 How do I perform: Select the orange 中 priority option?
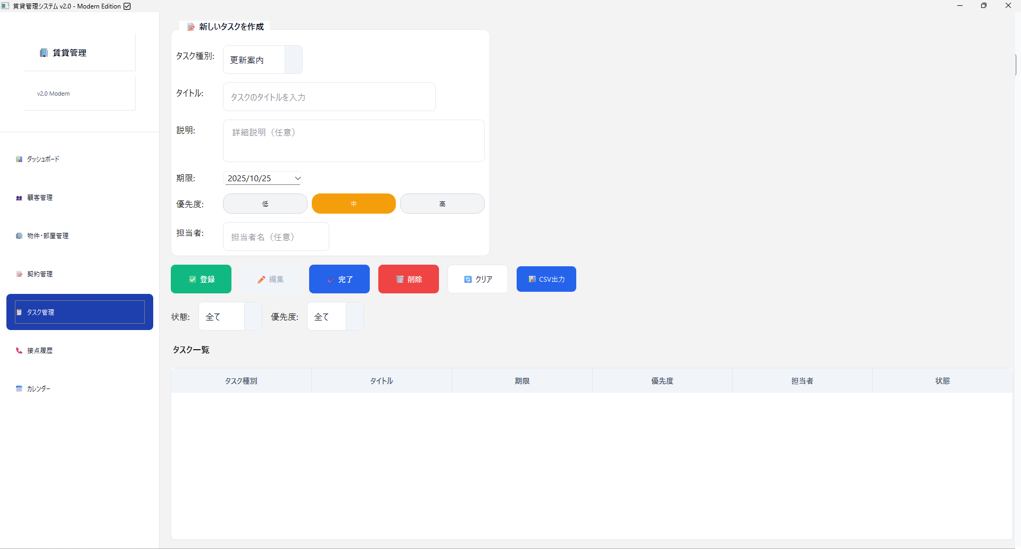click(x=353, y=204)
